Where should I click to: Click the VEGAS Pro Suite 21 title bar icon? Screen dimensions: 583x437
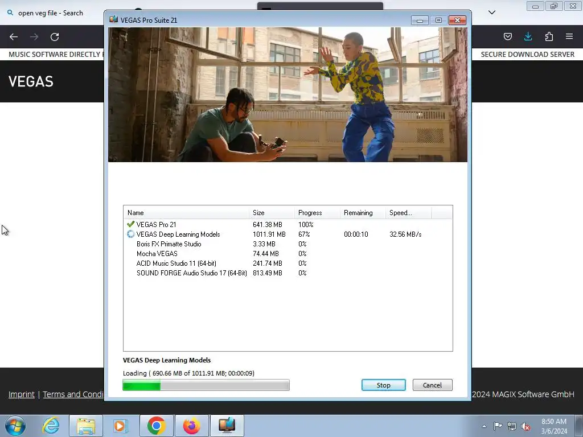click(113, 20)
